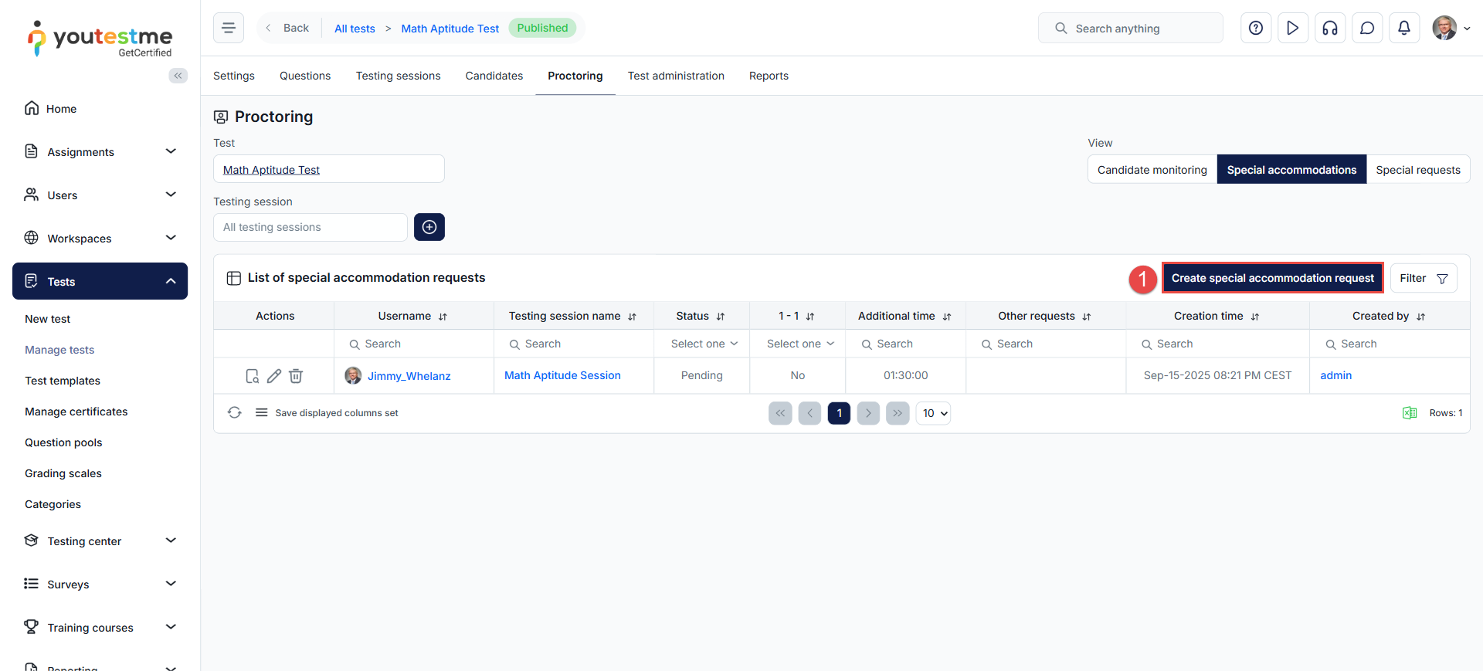
Task: Select the Special accommodations view
Action: (x=1291, y=170)
